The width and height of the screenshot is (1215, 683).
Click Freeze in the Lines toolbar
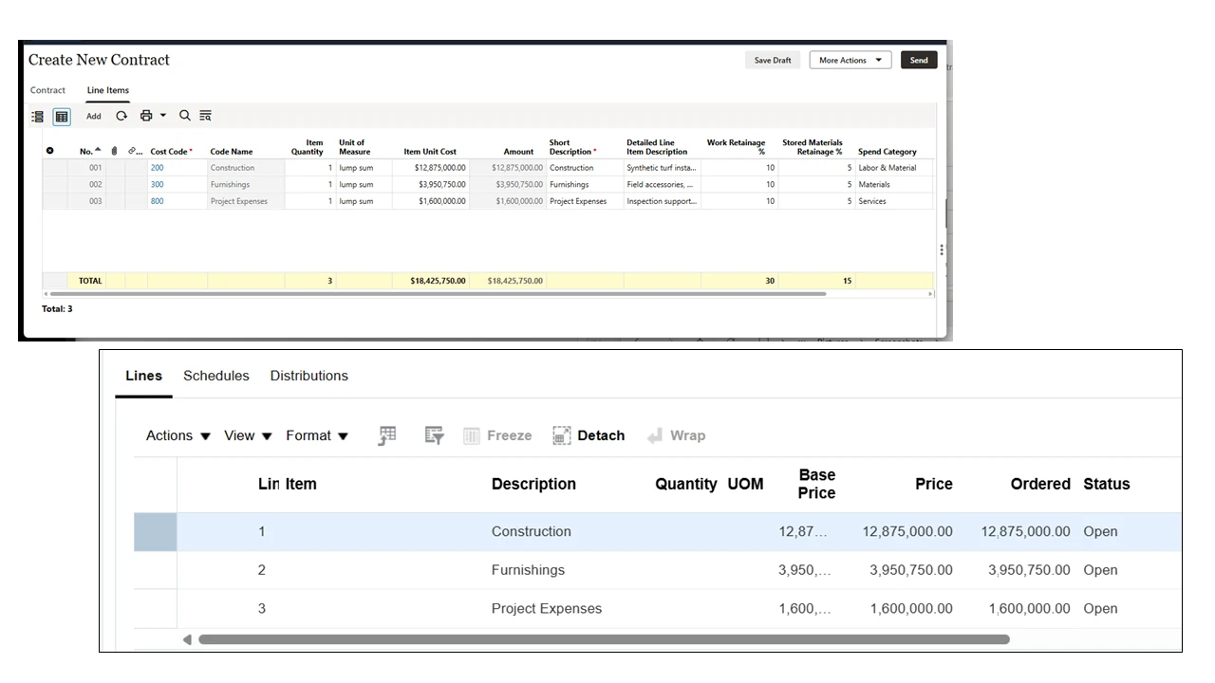[497, 435]
